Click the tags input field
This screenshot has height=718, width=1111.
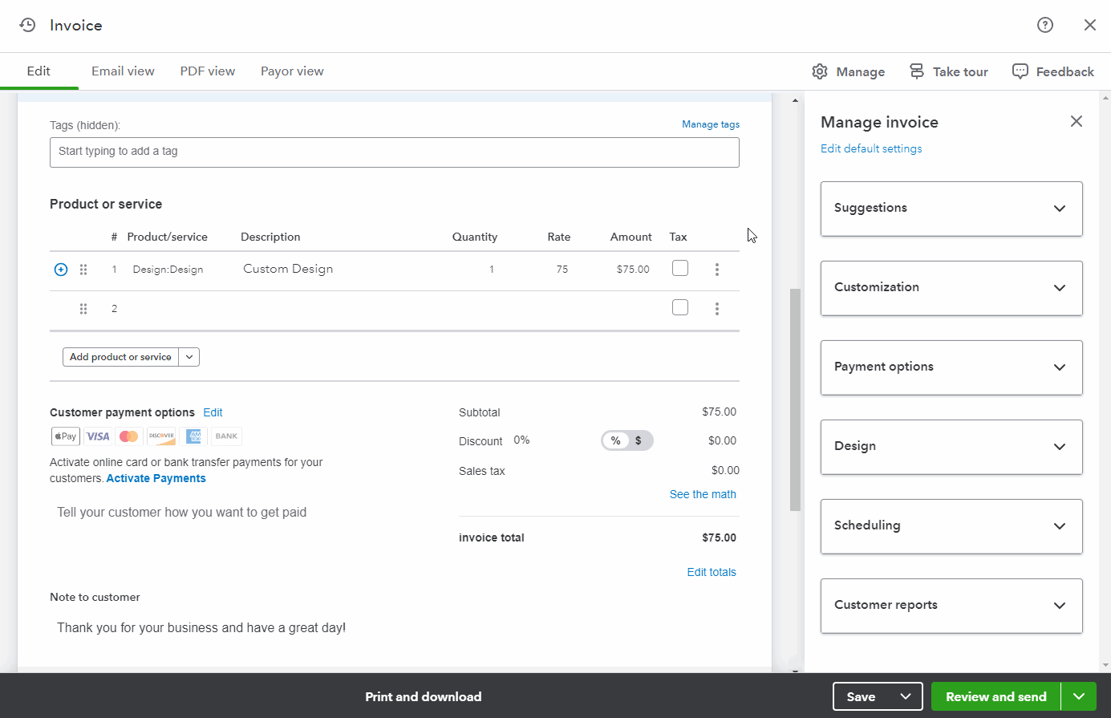pyautogui.click(x=394, y=152)
